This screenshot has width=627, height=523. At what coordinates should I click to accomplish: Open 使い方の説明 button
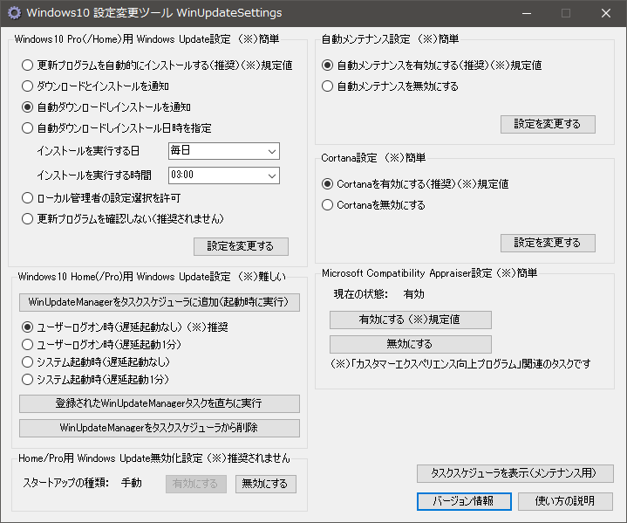565,501
